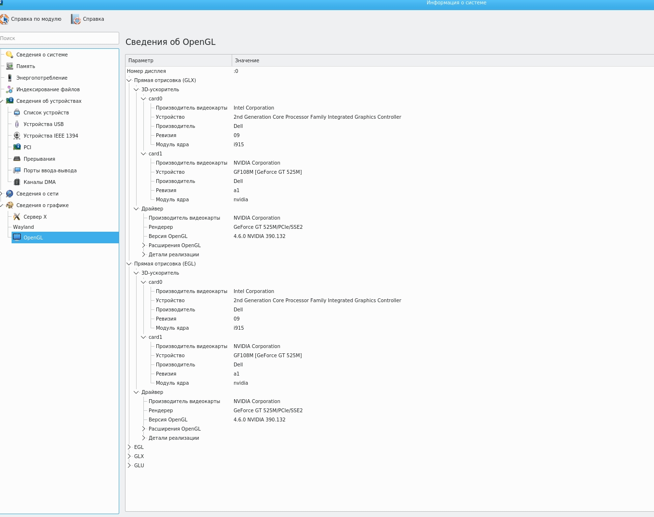
Task: Select Рендерер row under EGL driver
Action: [x=390, y=410]
